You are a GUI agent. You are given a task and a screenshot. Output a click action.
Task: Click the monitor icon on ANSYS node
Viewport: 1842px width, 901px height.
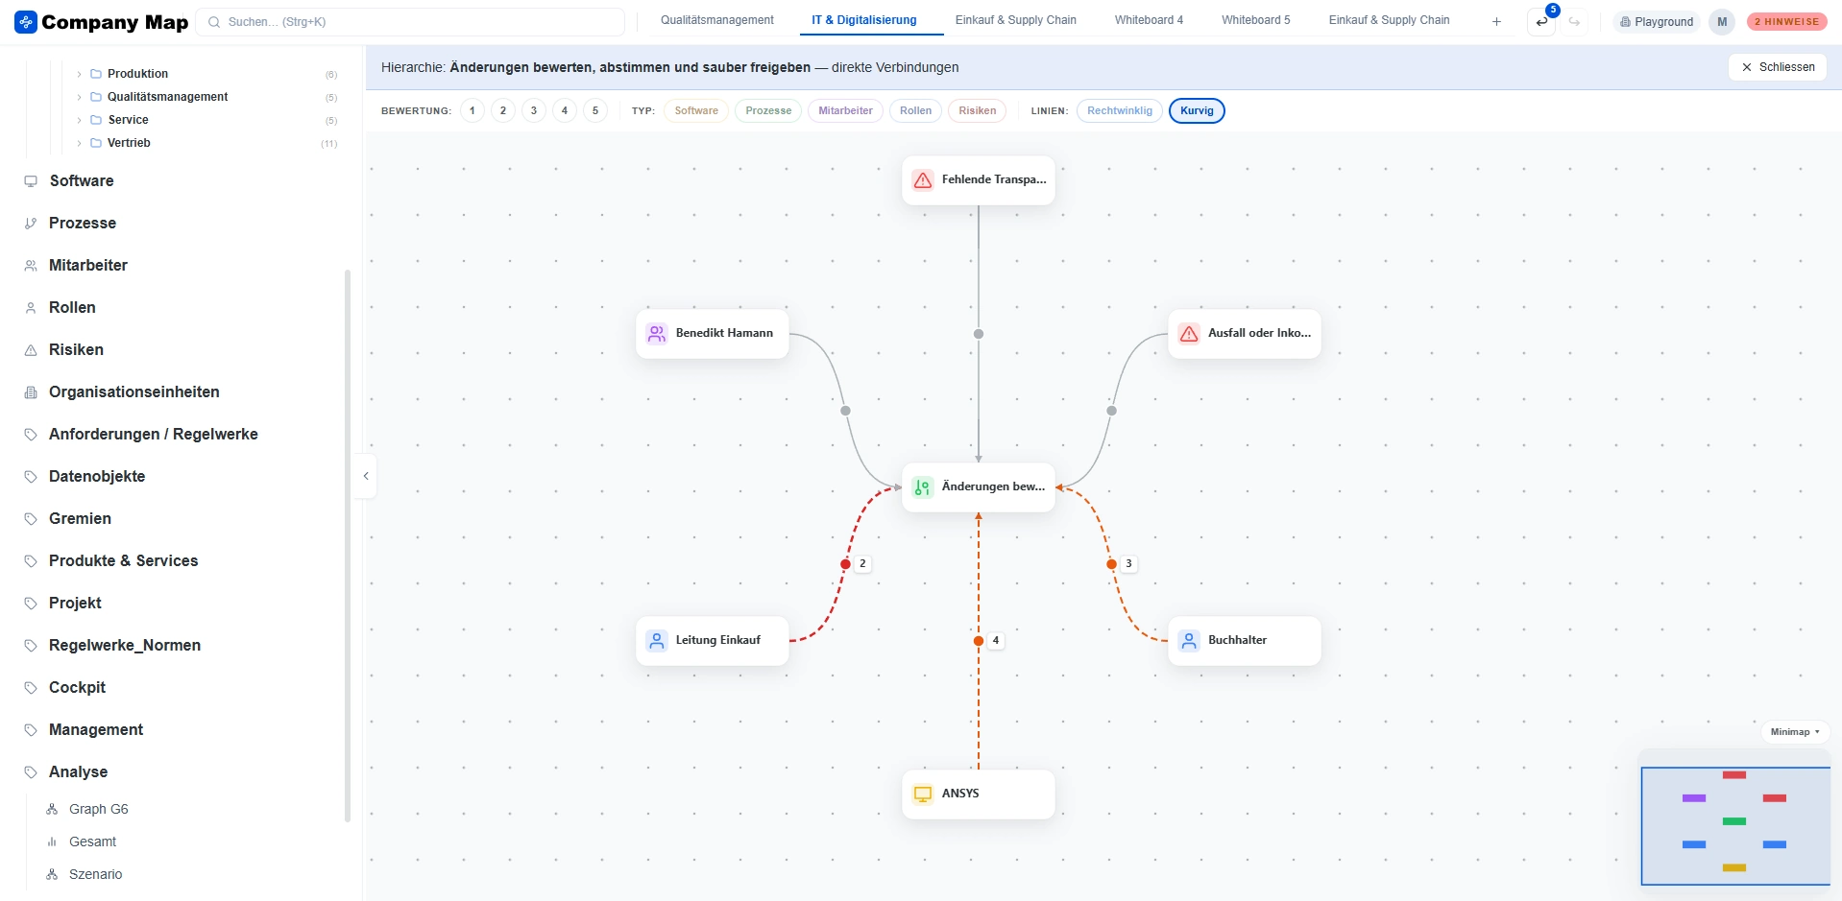[x=923, y=794]
